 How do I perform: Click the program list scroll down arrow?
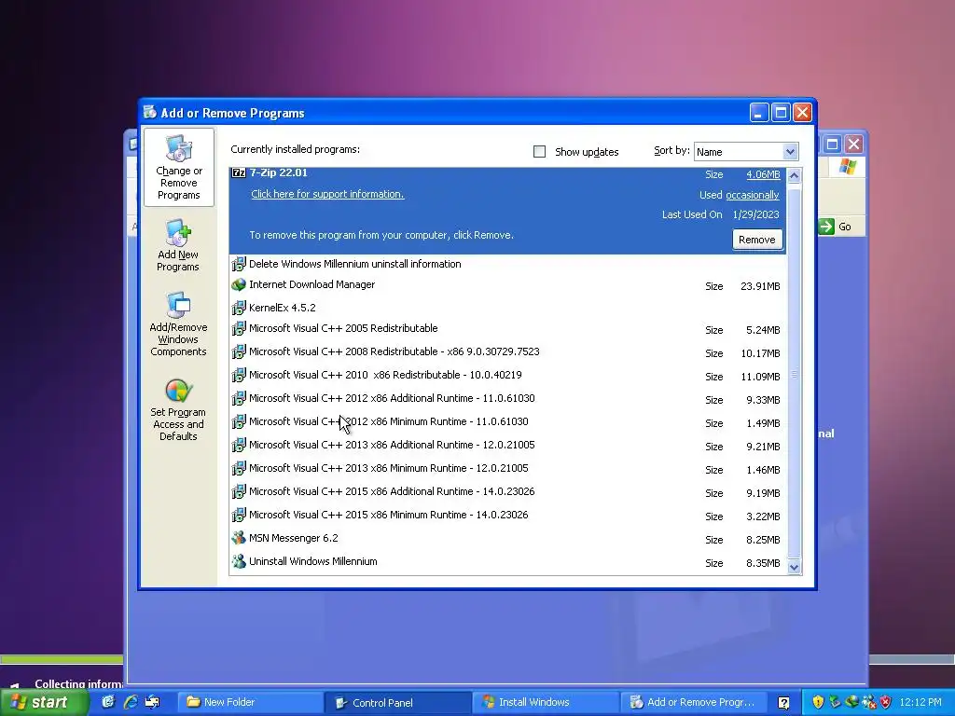coord(794,567)
